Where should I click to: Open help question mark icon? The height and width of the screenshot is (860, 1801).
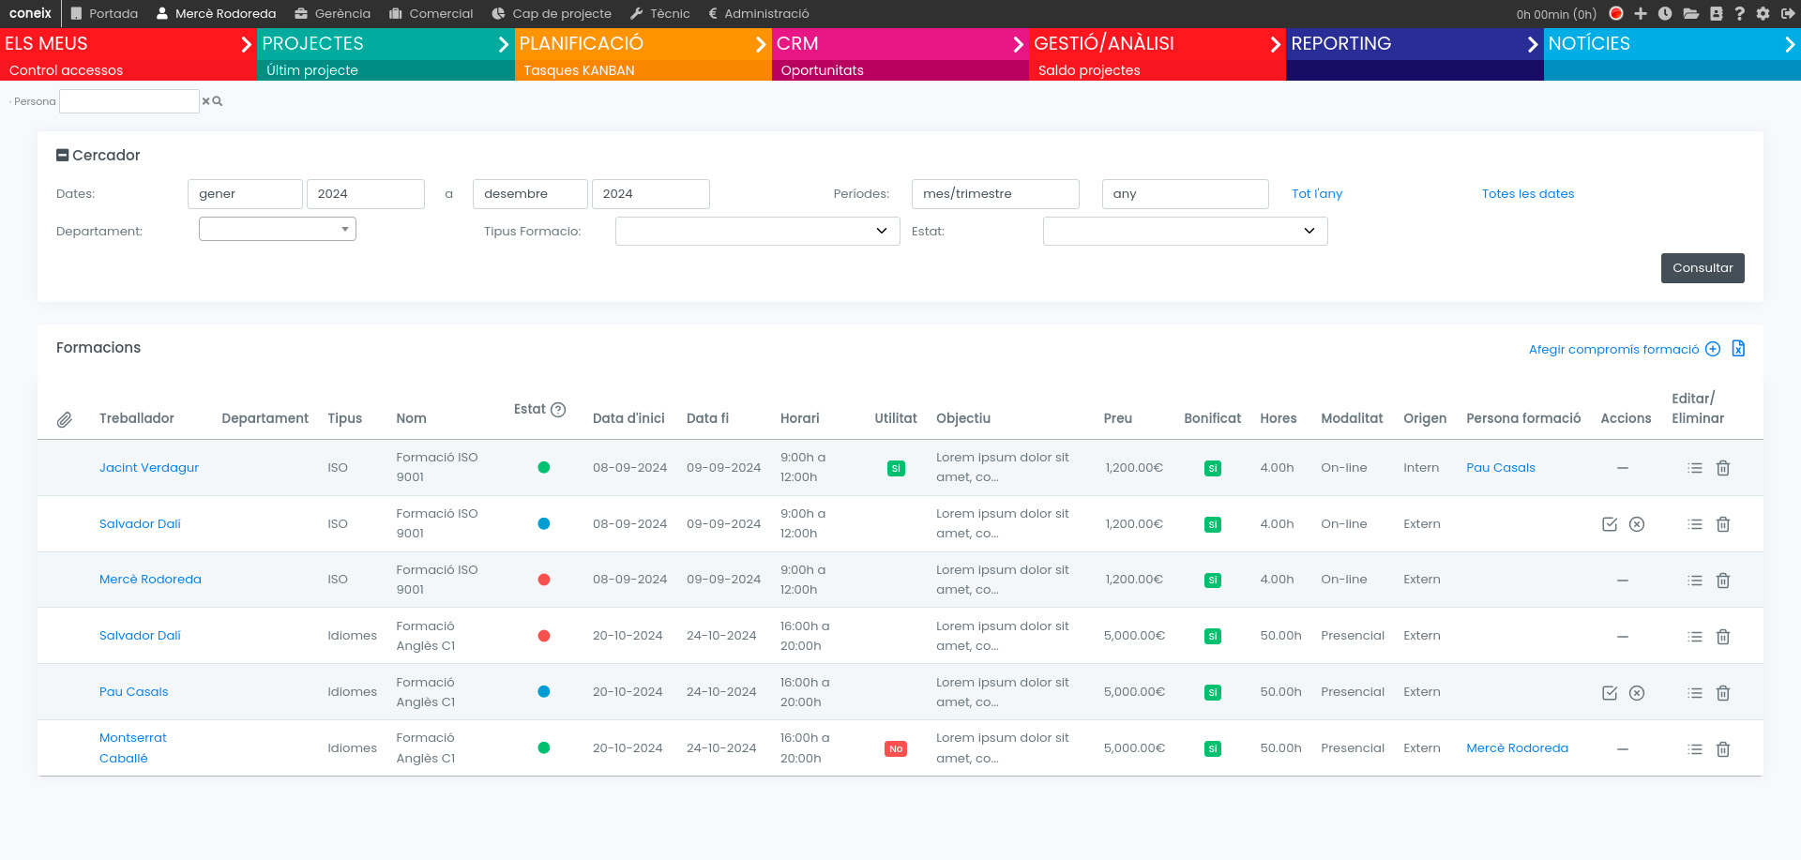pyautogui.click(x=1740, y=13)
